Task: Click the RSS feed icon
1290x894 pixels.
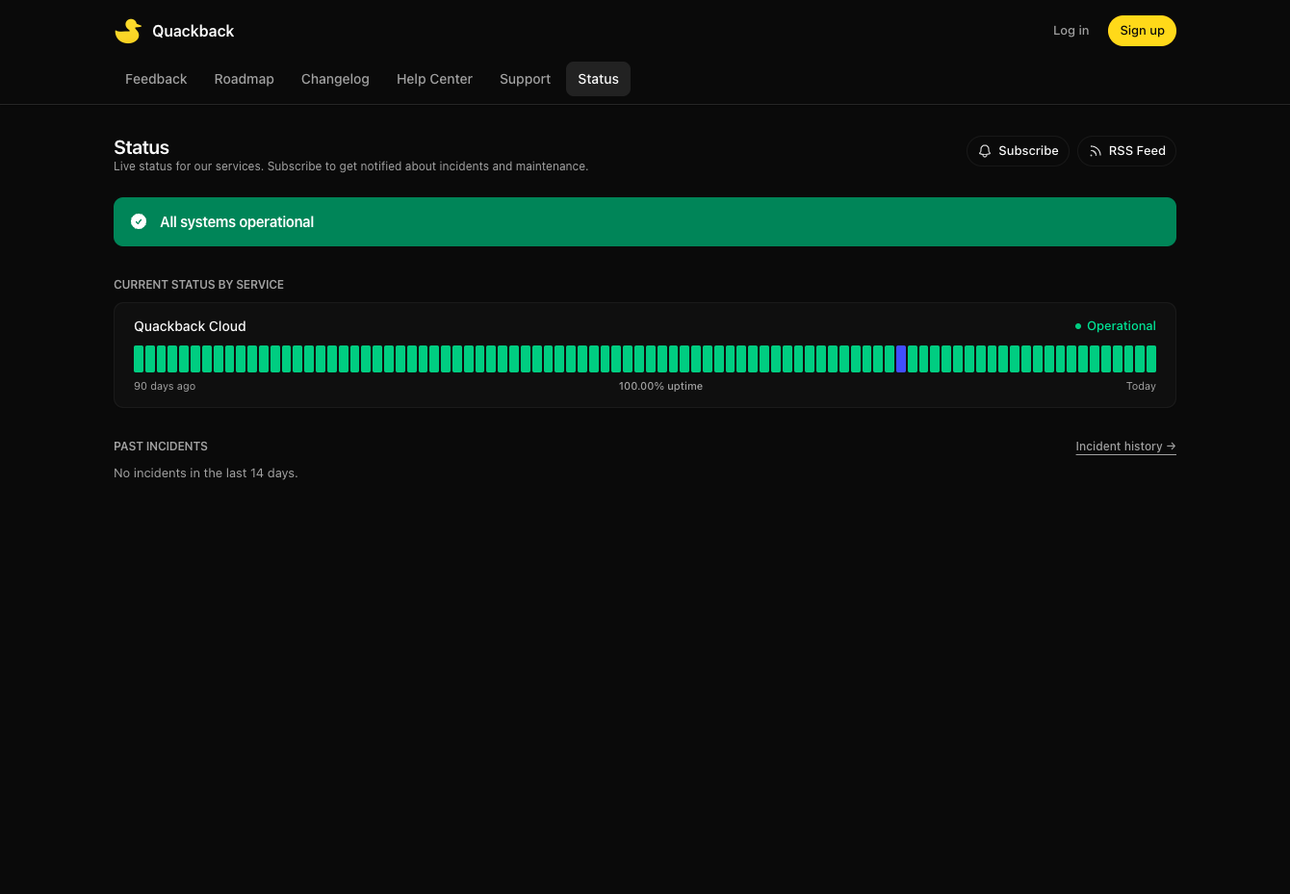Action: pyautogui.click(x=1096, y=151)
